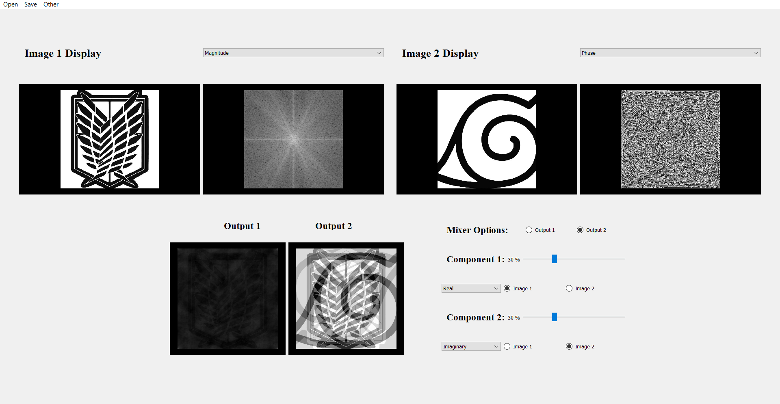Click the Image 1 Display heading
Screen dimensions: 780x404
click(63, 54)
